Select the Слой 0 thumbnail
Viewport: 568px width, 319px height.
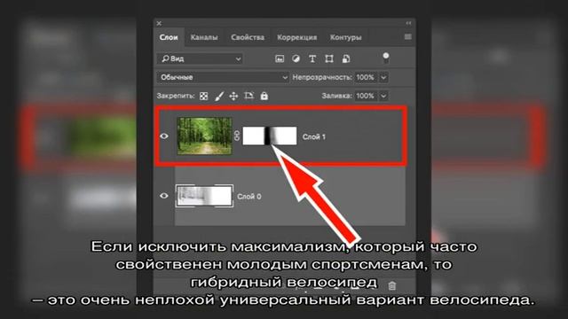(x=204, y=196)
